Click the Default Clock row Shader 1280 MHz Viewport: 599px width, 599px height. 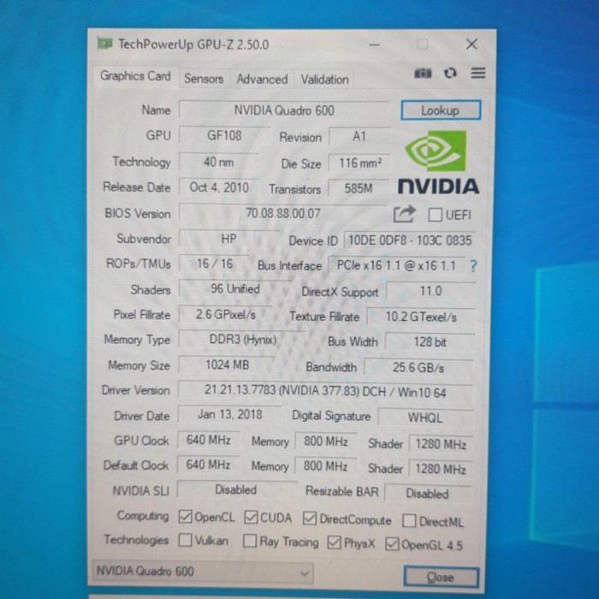(440, 469)
